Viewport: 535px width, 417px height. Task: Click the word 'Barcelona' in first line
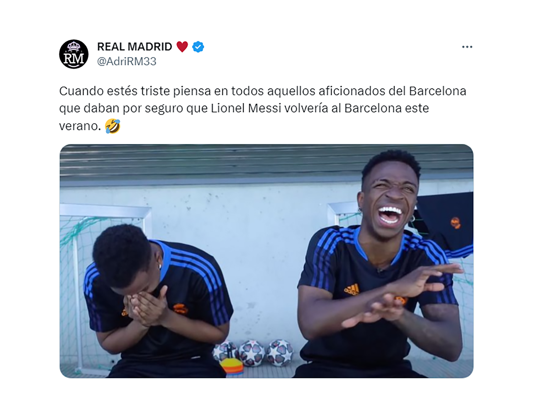[x=437, y=91]
